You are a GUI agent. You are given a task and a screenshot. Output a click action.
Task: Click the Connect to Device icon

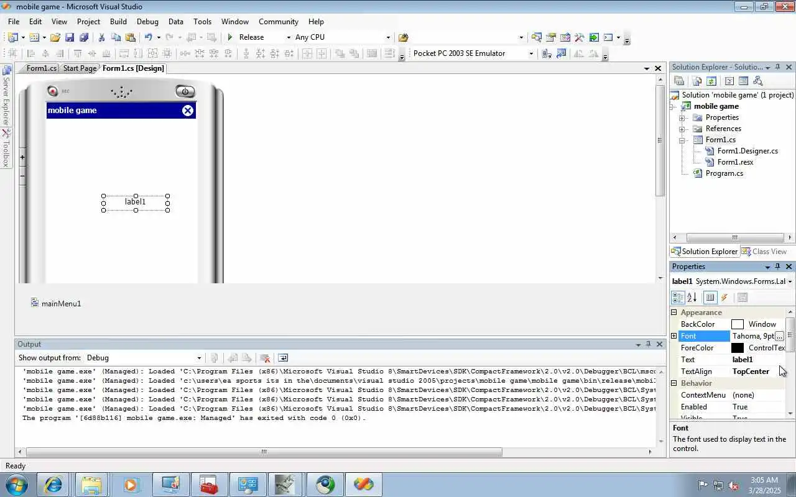tap(547, 53)
